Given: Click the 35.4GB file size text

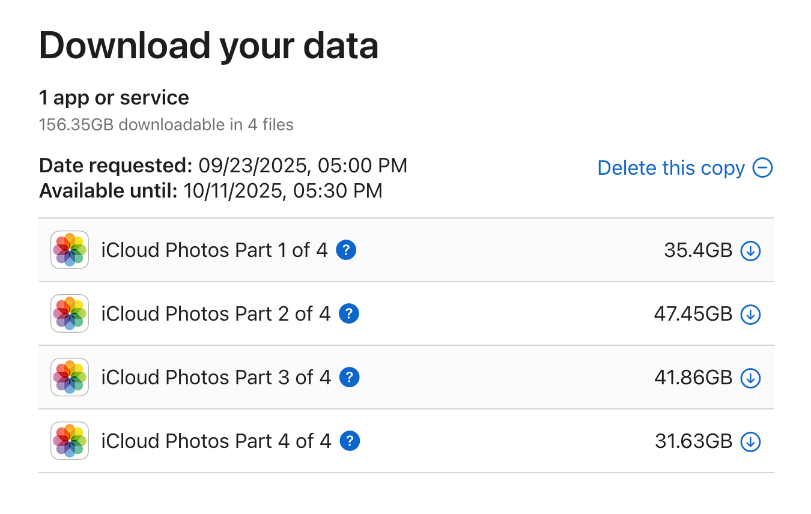Looking at the screenshot, I should [x=698, y=250].
